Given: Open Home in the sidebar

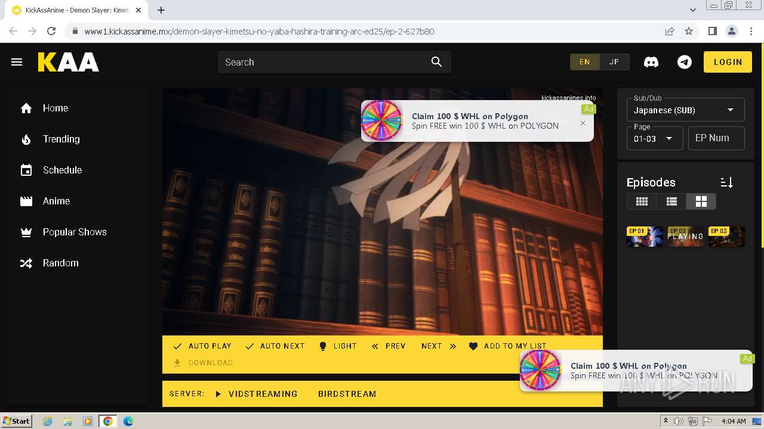Looking at the screenshot, I should point(56,108).
